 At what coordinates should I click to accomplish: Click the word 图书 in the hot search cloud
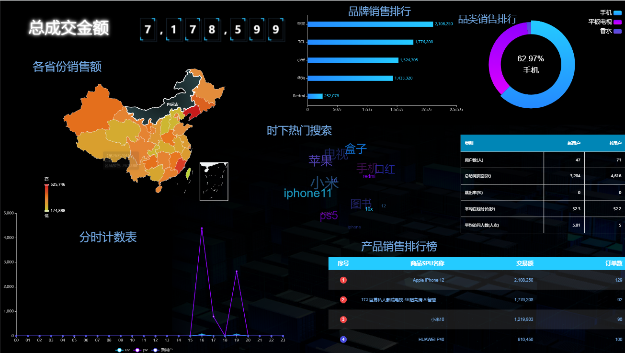361,204
